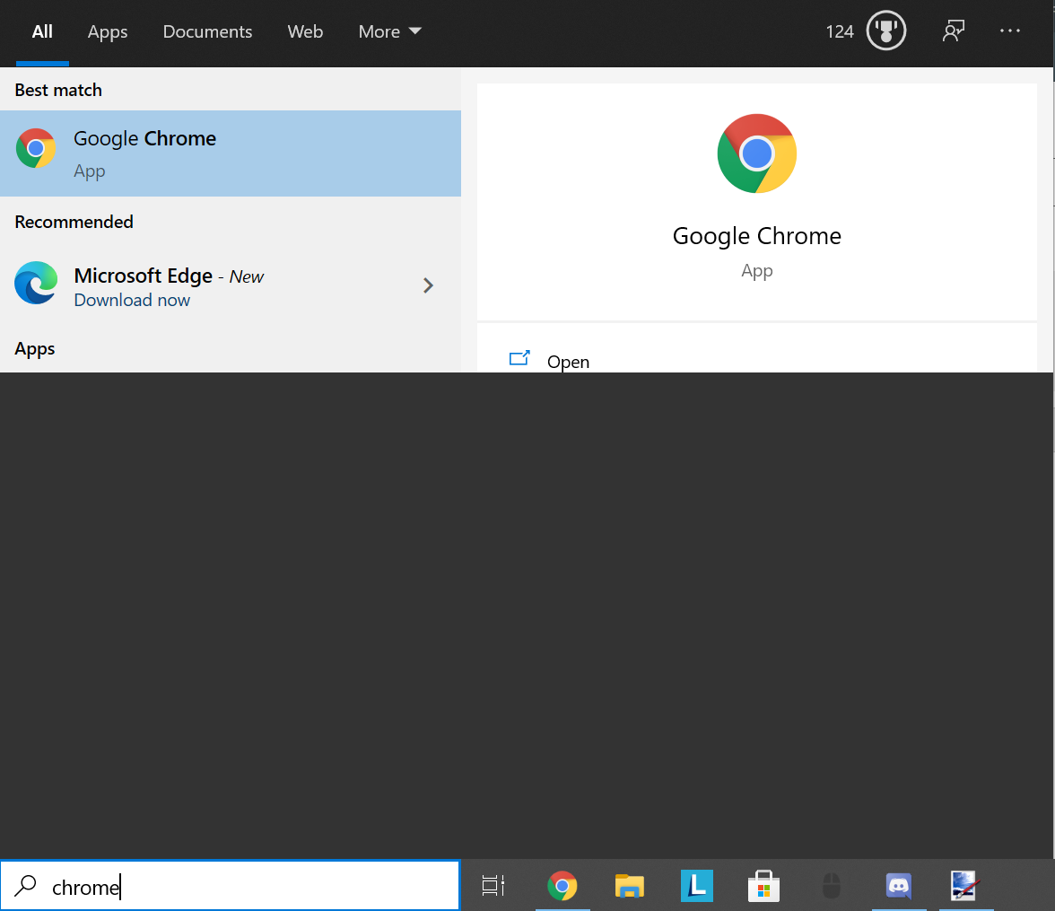Click the rewards trophy badge icon
The width and height of the screenshot is (1055, 911).
click(886, 31)
